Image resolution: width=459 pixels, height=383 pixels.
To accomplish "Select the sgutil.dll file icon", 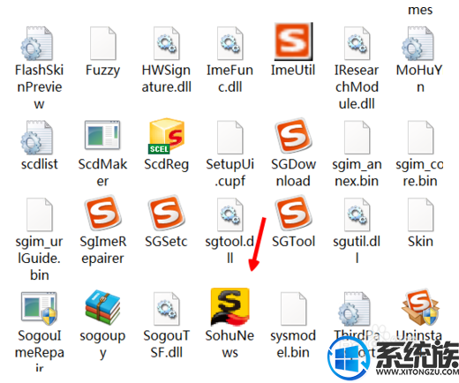I will [357, 214].
